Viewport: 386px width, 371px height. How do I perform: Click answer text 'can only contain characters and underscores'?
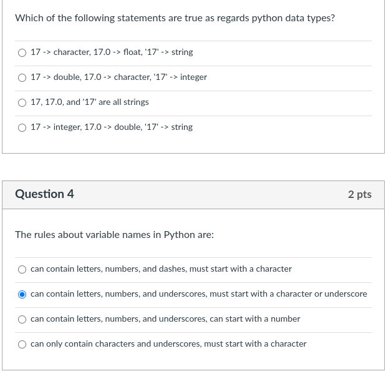point(168,344)
